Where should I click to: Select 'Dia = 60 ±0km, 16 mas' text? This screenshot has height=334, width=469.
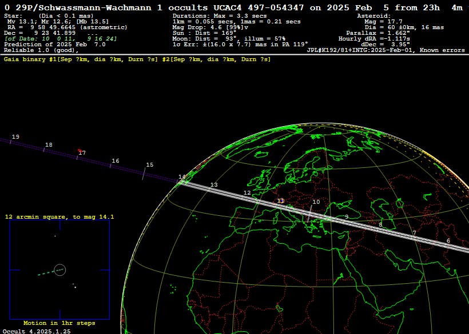pos(404,27)
